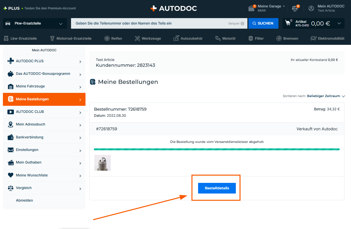Click the shopping cart icon
This screenshot has height=229, width=351.
point(288,23)
